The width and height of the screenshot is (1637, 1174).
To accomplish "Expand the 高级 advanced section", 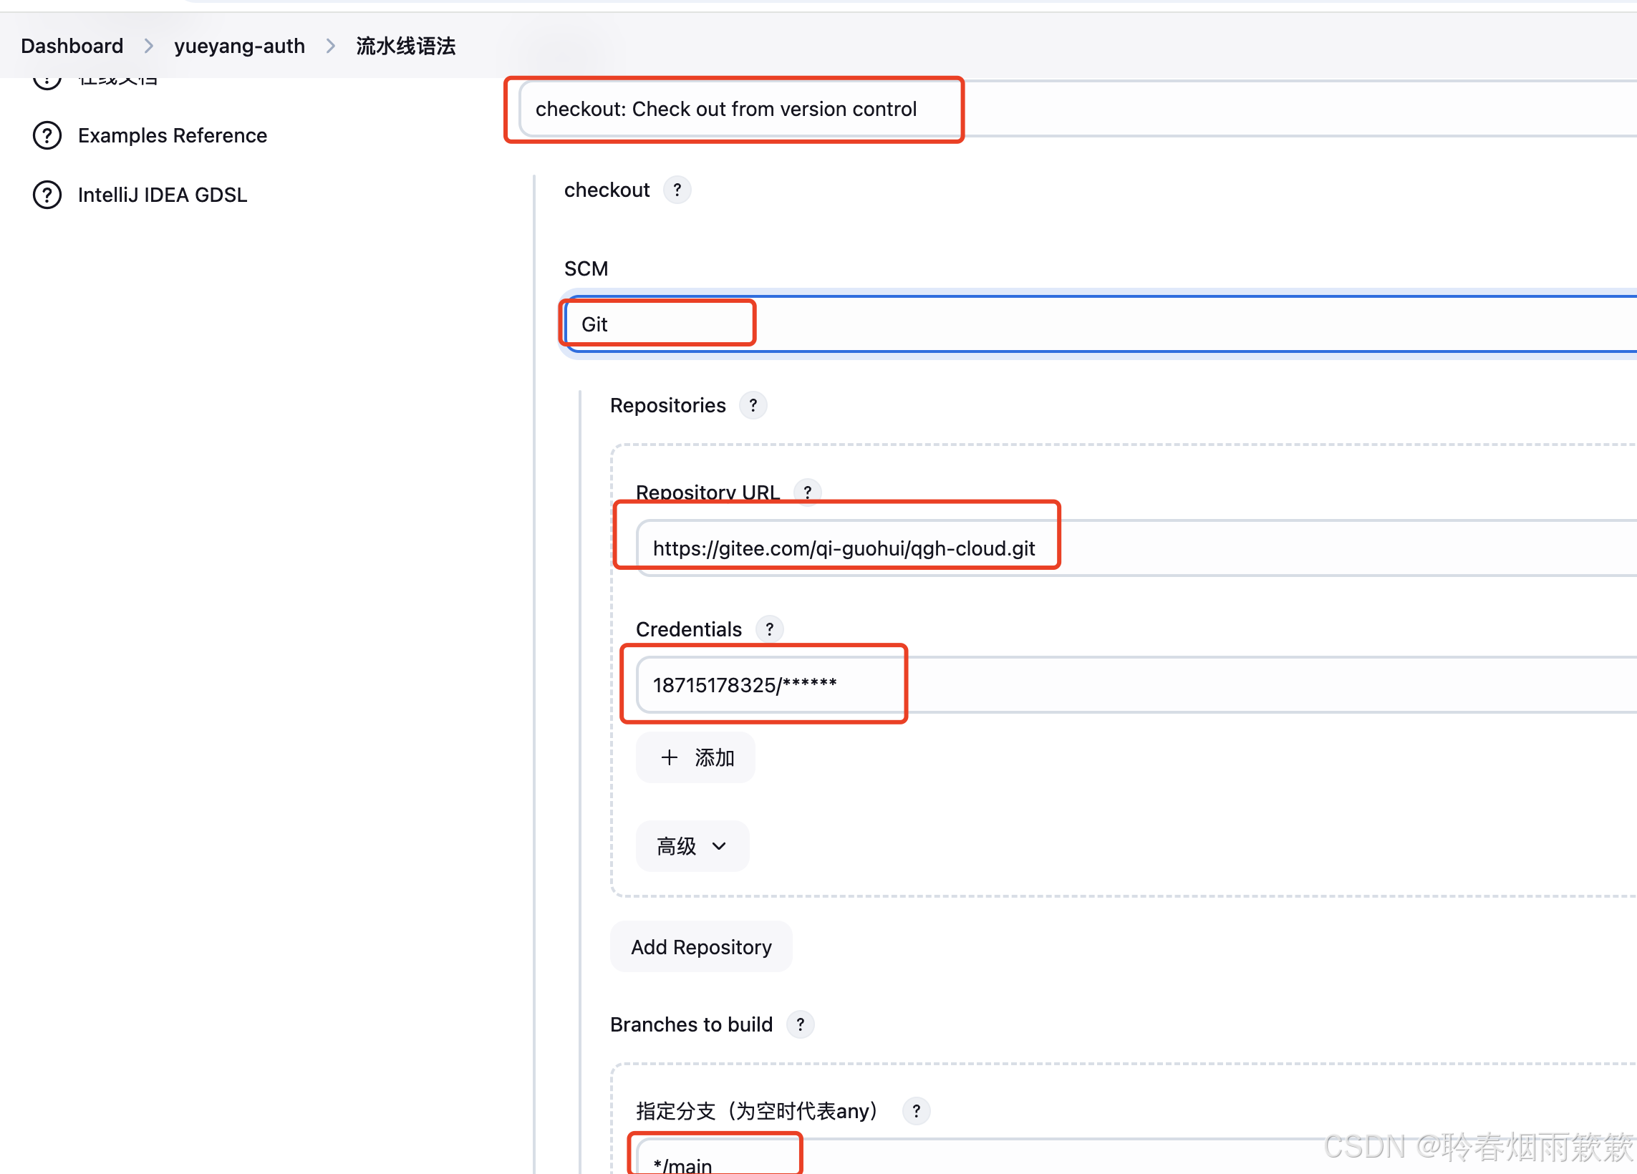I will pos(692,845).
